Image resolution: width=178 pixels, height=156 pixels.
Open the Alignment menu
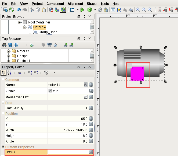[75, 4]
